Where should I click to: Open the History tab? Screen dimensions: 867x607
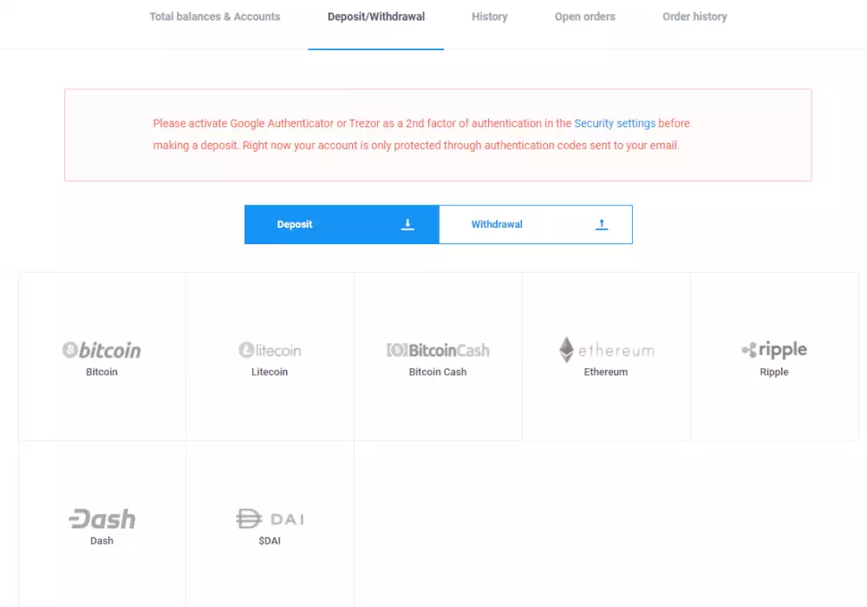coord(489,16)
